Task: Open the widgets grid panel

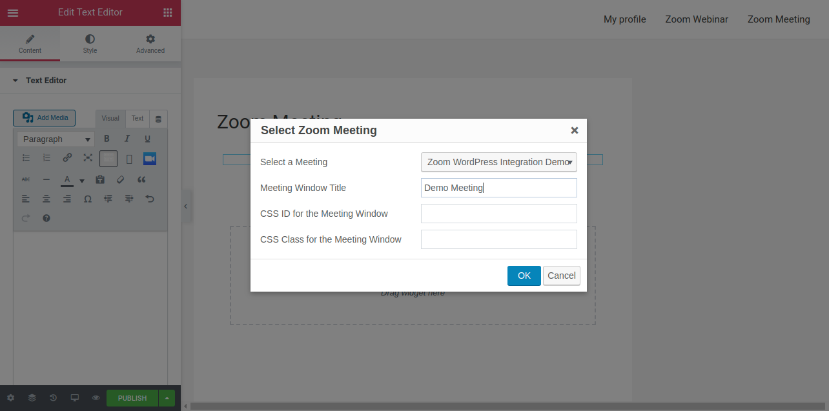Action: point(168,12)
